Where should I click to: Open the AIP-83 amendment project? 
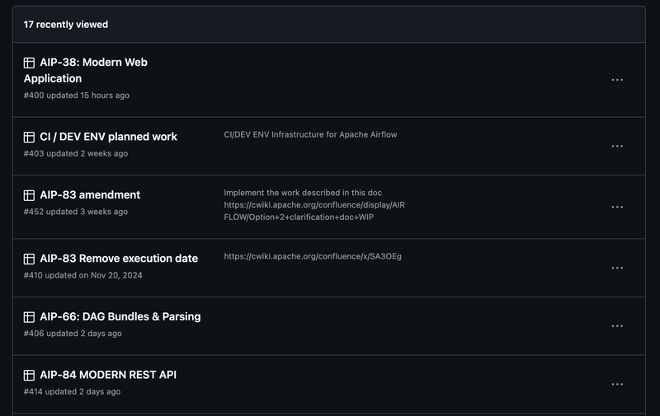(x=90, y=195)
